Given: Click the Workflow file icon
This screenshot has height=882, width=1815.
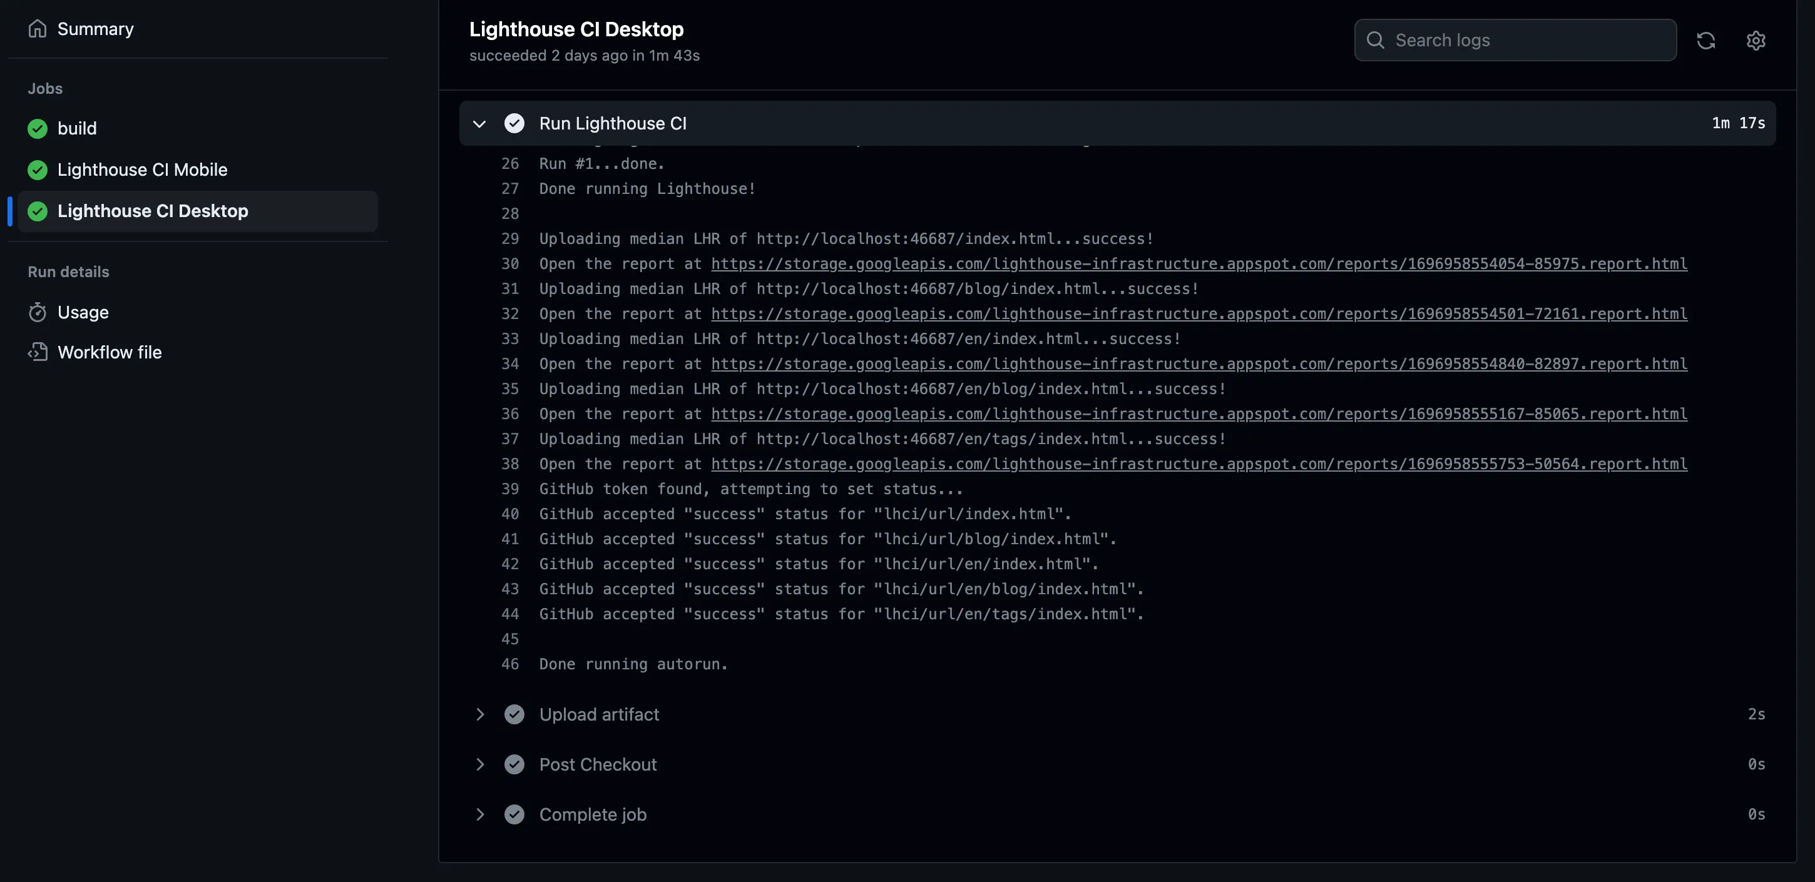Looking at the screenshot, I should click(38, 352).
